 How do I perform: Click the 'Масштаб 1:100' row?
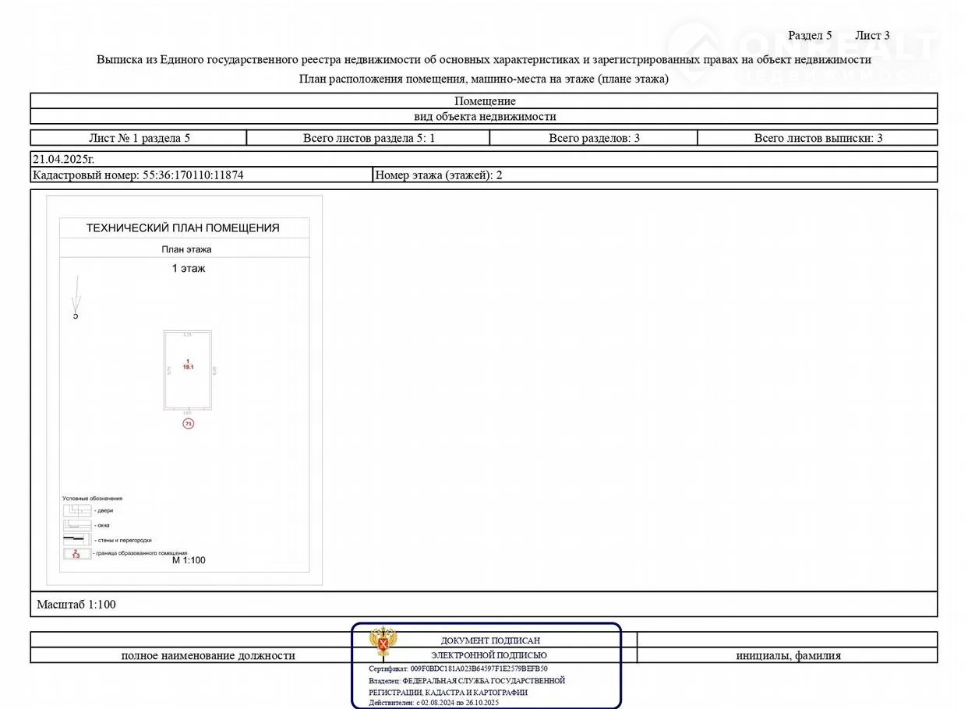click(76, 604)
